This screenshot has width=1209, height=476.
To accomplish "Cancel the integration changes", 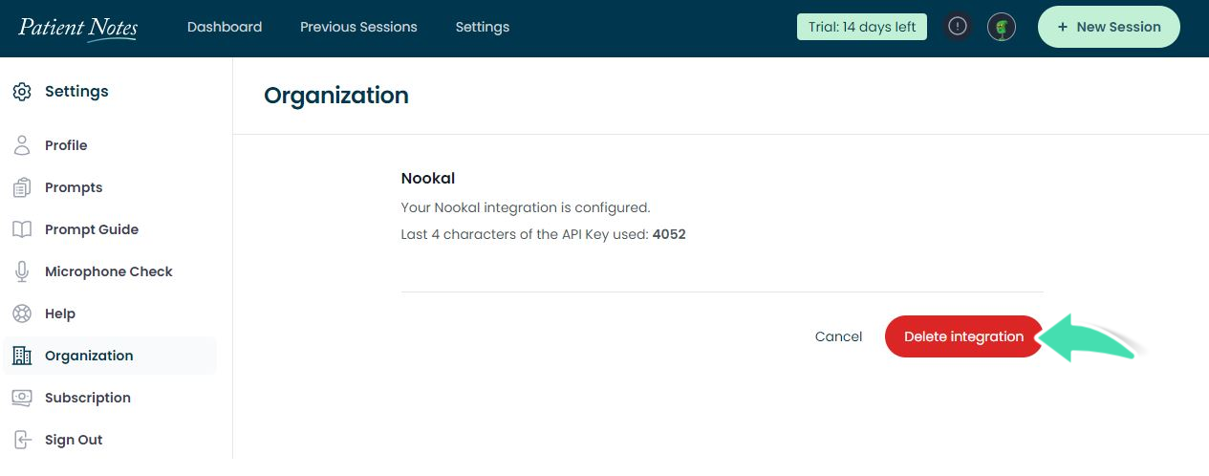I will point(838,336).
